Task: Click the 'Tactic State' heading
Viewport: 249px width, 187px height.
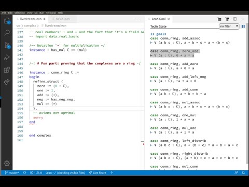Action: click(158, 26)
